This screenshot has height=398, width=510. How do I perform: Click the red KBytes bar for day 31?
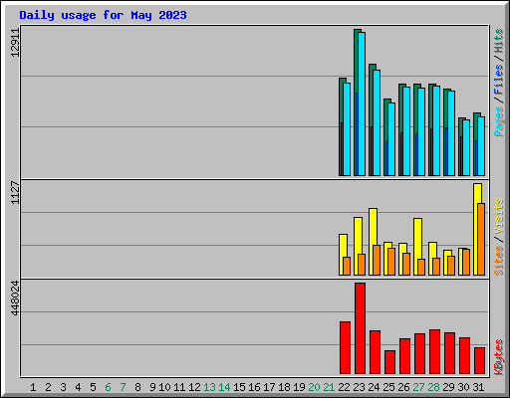pyautogui.click(x=479, y=361)
